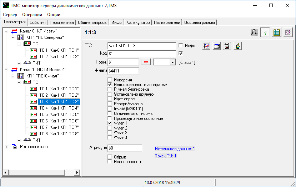This screenshot has width=296, height=187.
Task: Click the clipboard icon in top toolbar
Action: pos(276,32)
